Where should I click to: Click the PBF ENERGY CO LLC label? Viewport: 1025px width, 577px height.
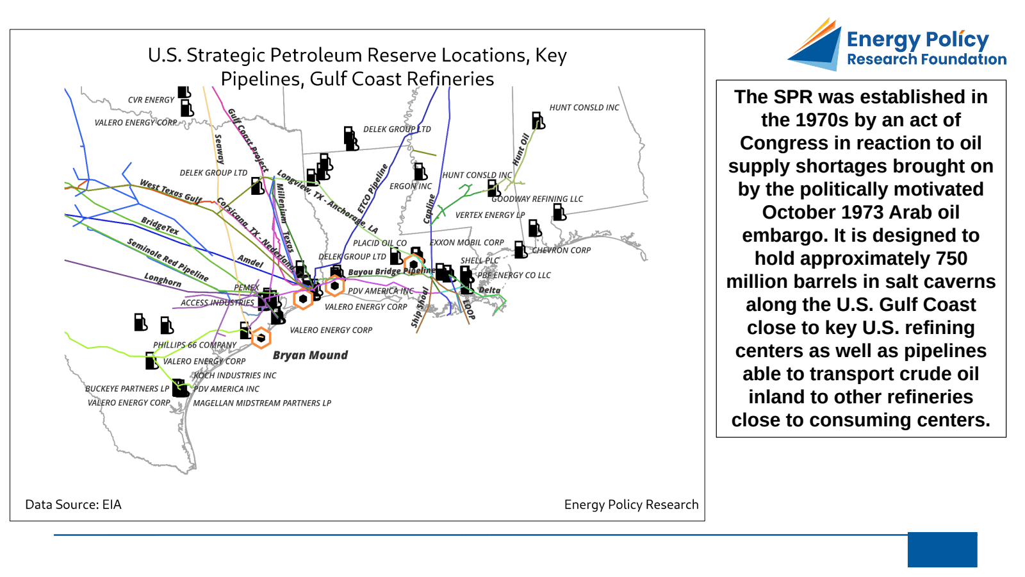(514, 275)
